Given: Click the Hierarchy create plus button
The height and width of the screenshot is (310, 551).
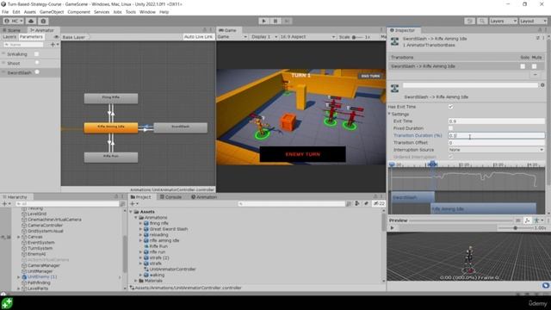Looking at the screenshot, I should pos(4,204).
